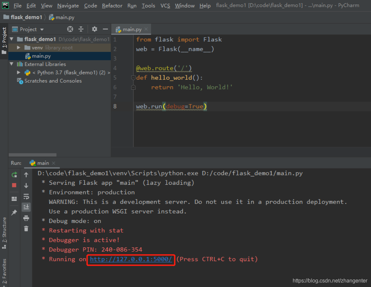
Task: Select Scratches and Consoles in project tree
Action: pyautogui.click(x=60, y=81)
